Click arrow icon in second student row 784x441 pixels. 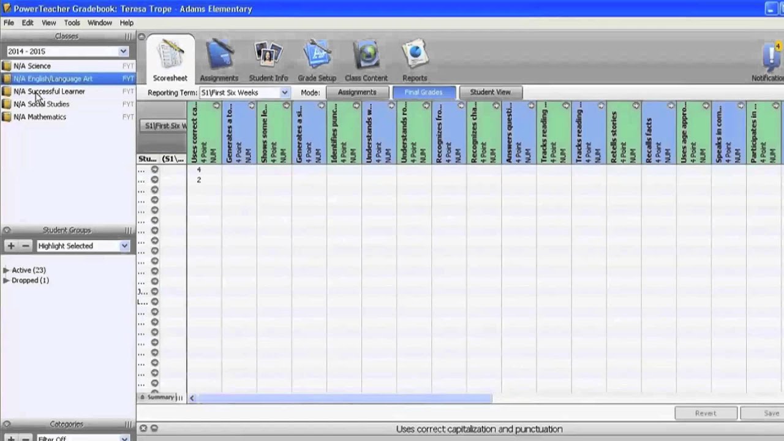(x=154, y=179)
